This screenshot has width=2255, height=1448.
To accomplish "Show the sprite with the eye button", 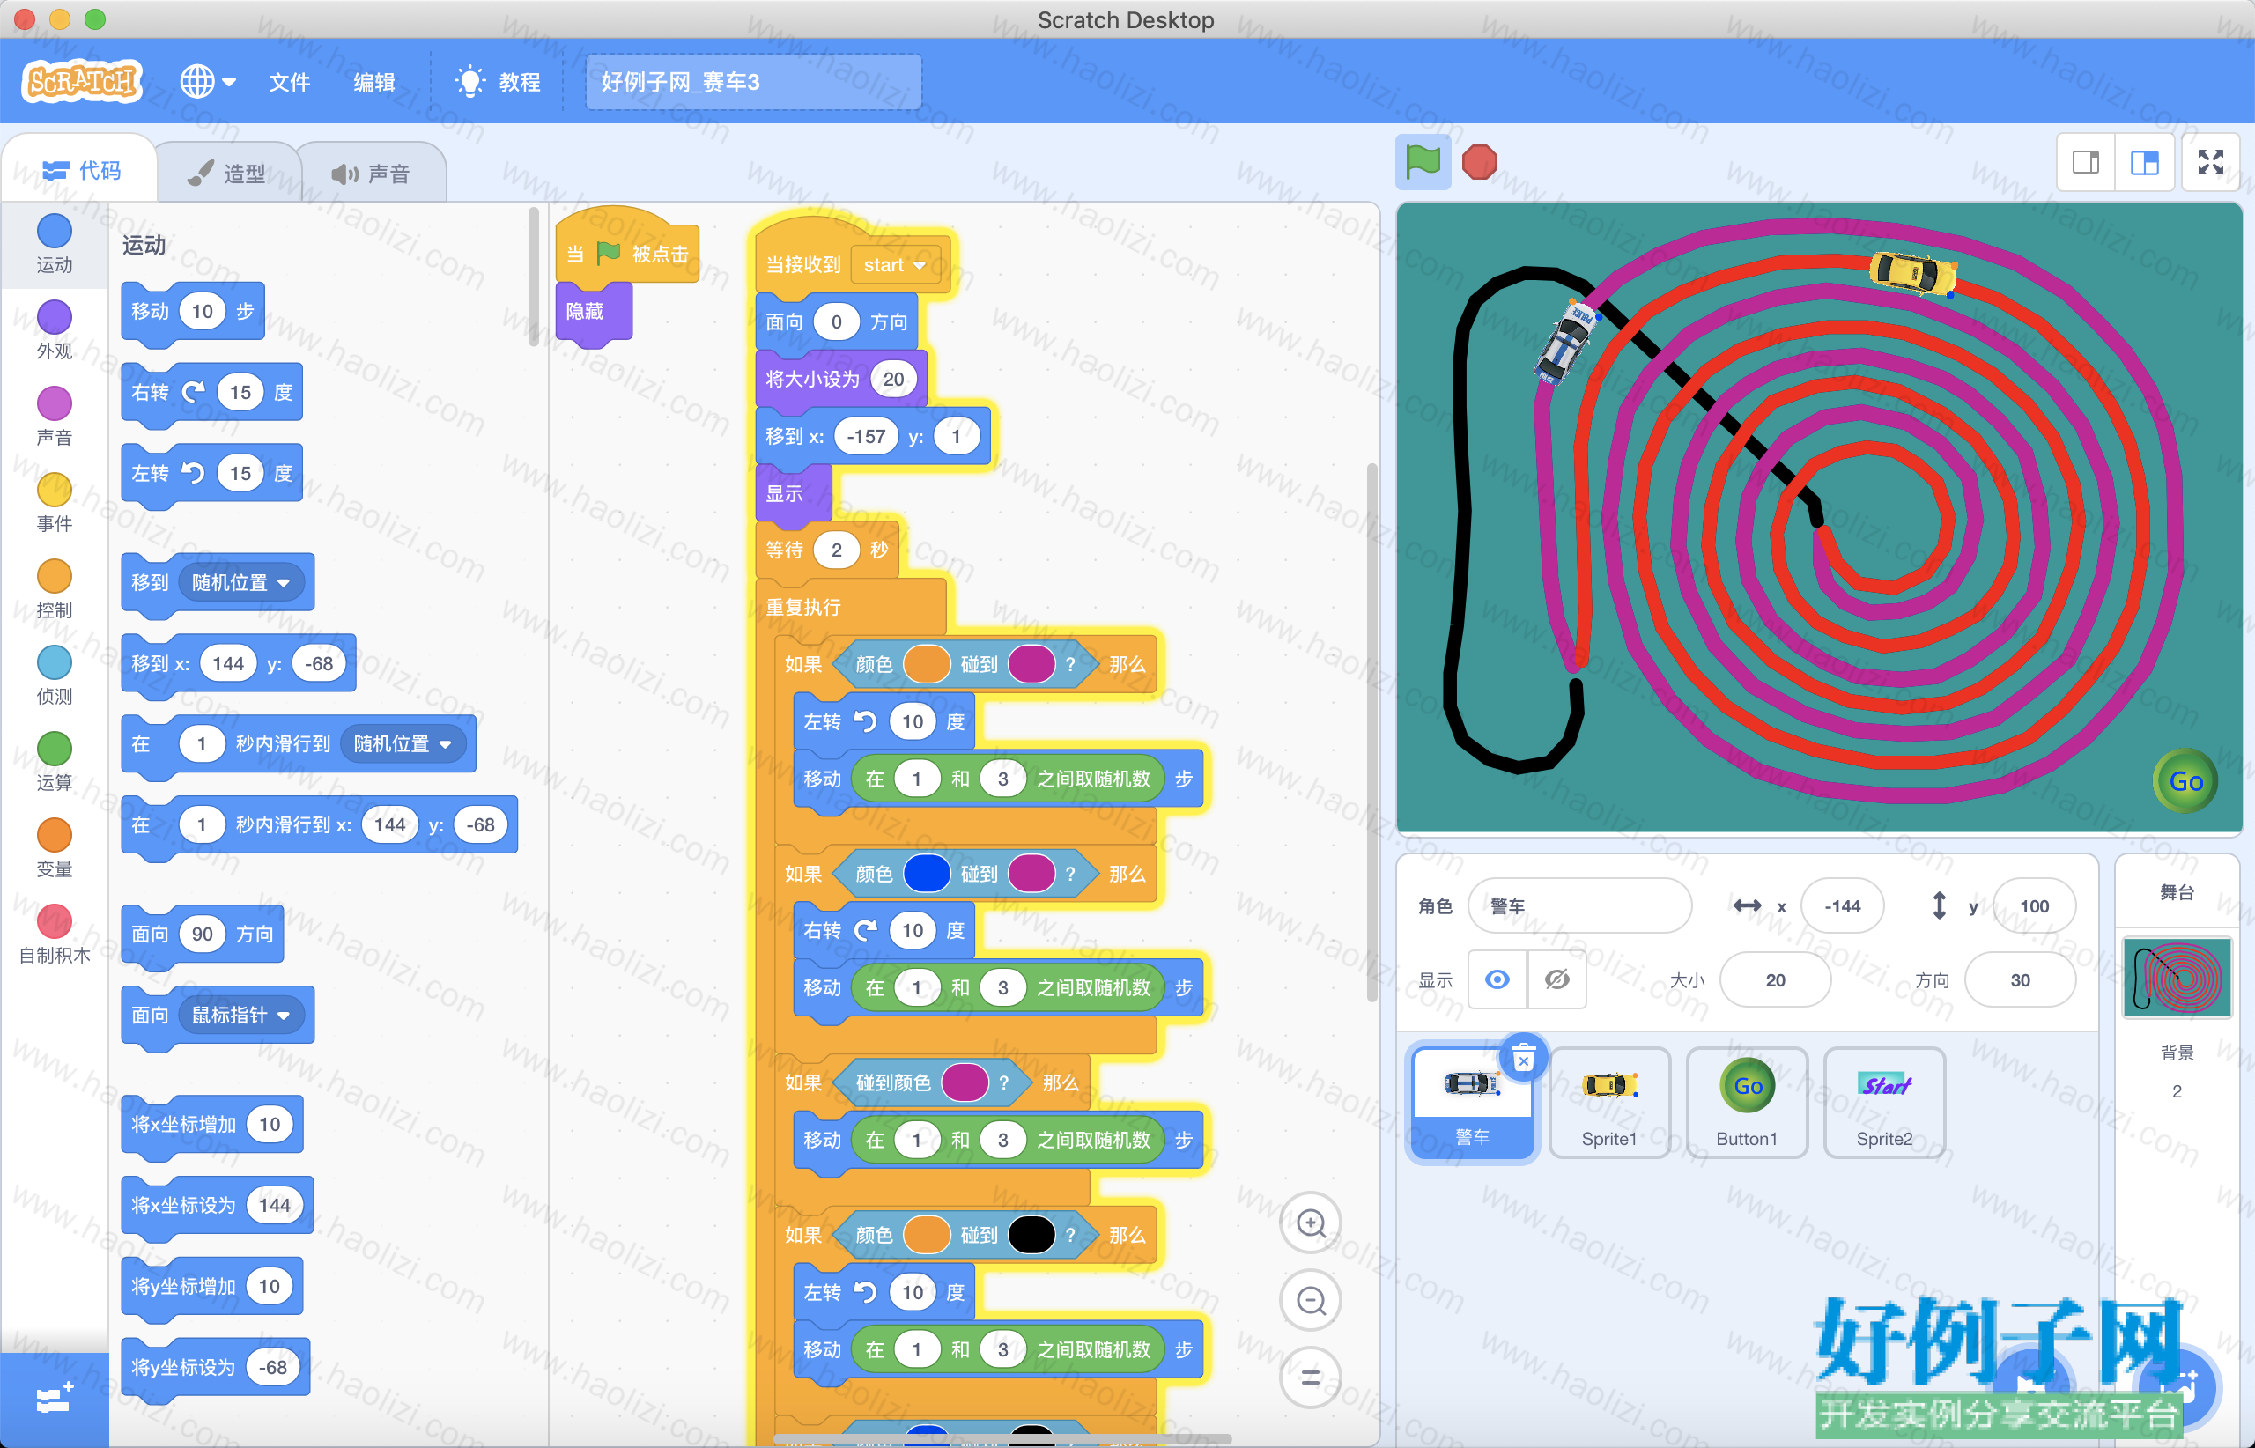I will pyautogui.click(x=1498, y=979).
